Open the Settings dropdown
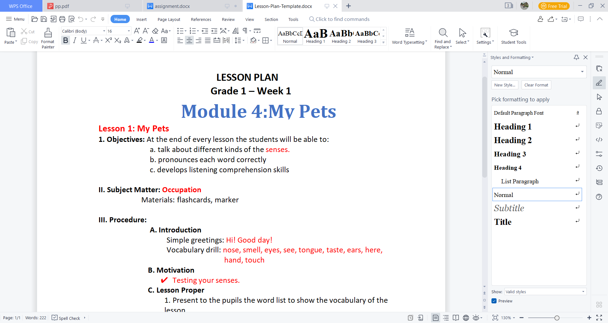 click(485, 36)
